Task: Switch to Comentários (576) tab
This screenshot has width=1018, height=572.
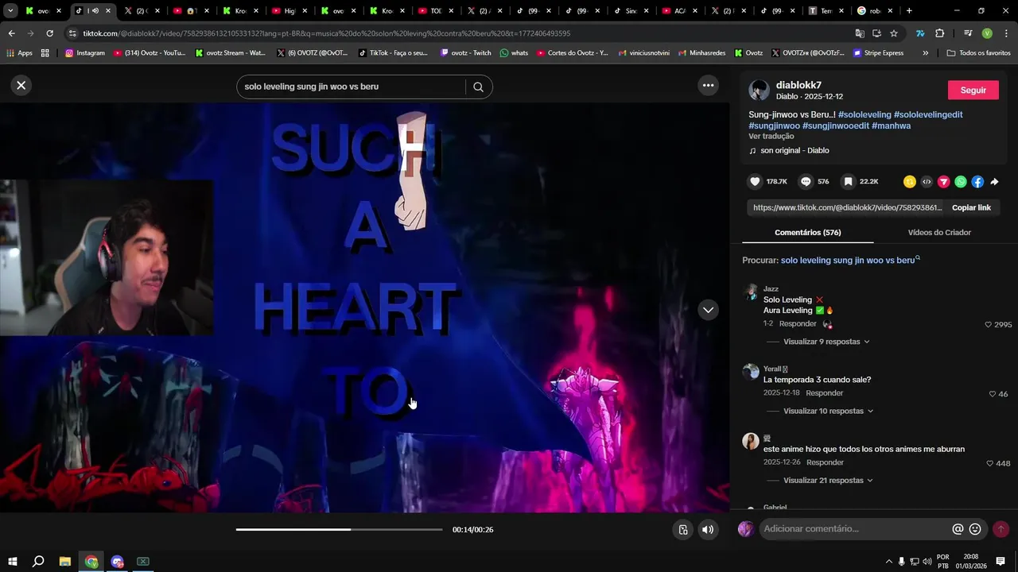Action: point(807,232)
